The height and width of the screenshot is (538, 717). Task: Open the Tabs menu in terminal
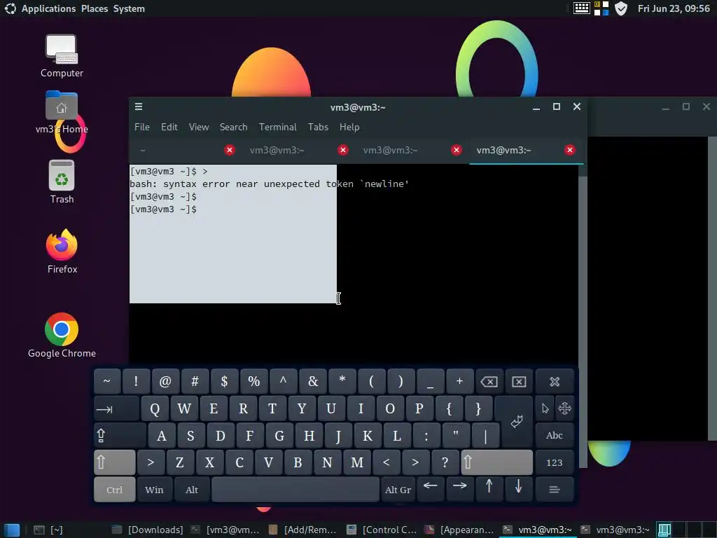[319, 127]
